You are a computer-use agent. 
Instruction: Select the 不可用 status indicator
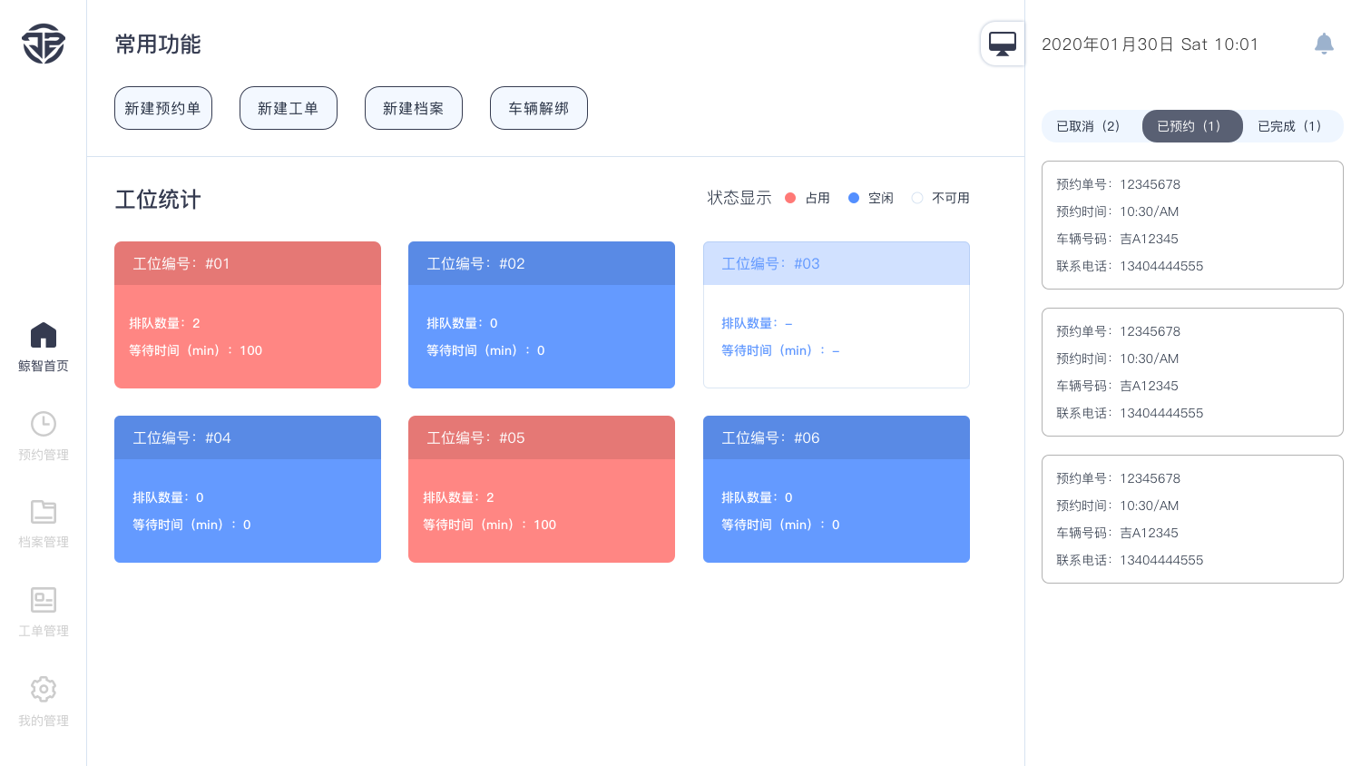(917, 198)
